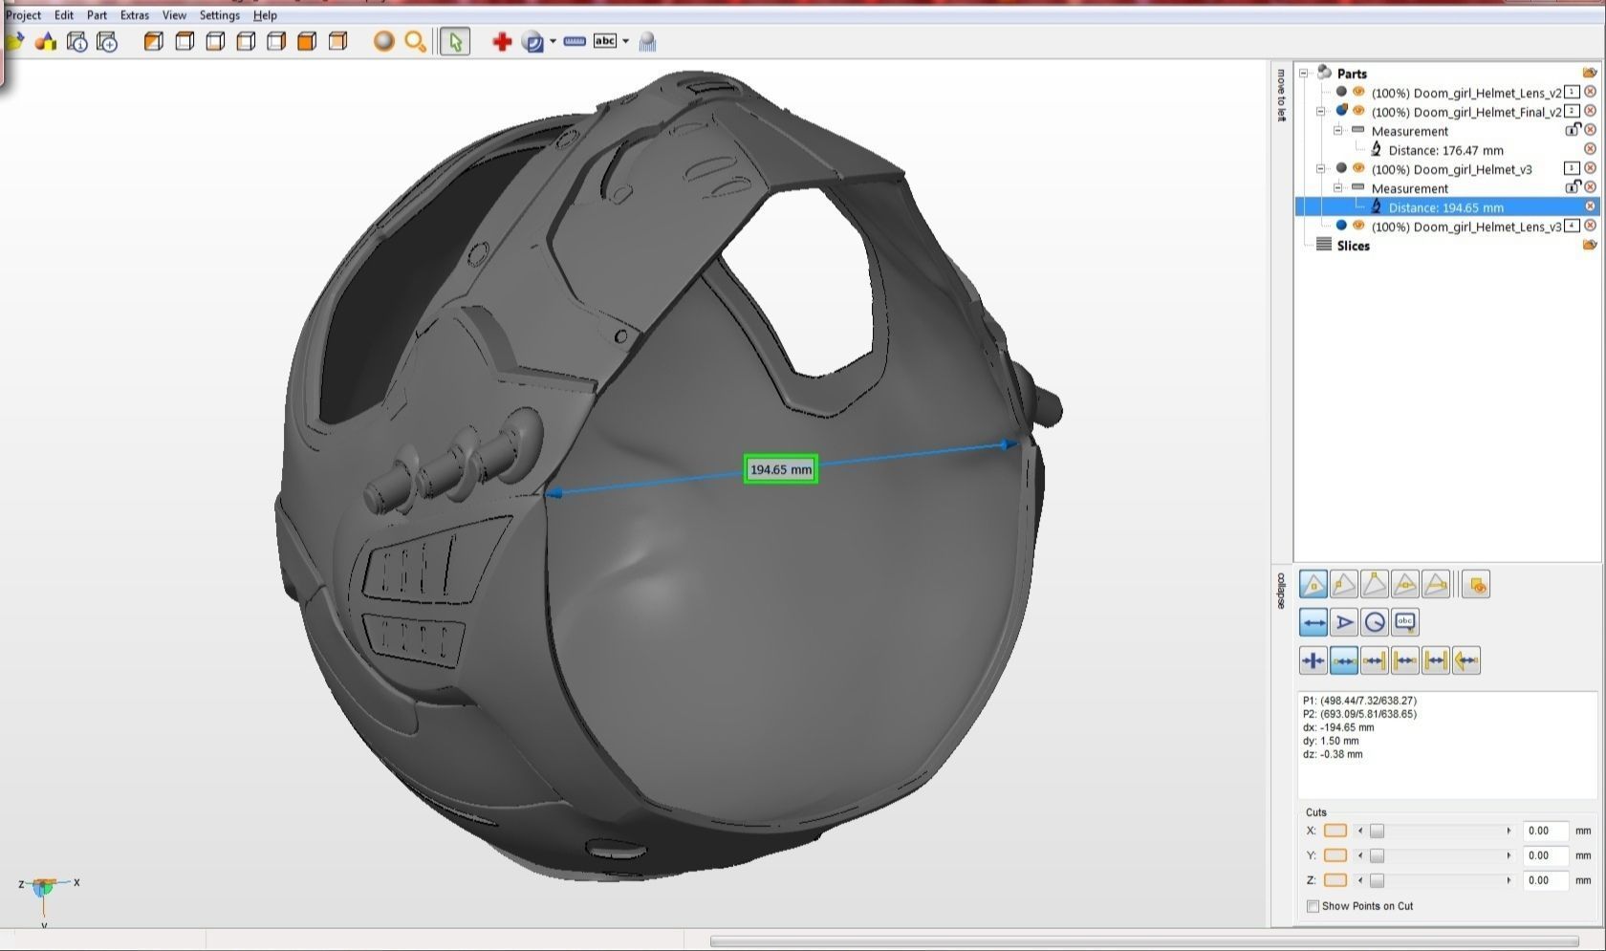Click the red cross repair icon
Screen dimensions: 1606x951
pos(502,41)
